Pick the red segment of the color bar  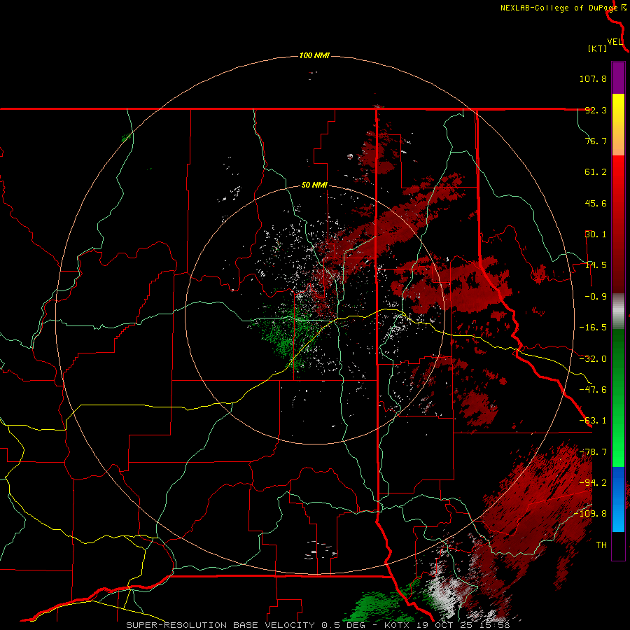tap(618, 224)
